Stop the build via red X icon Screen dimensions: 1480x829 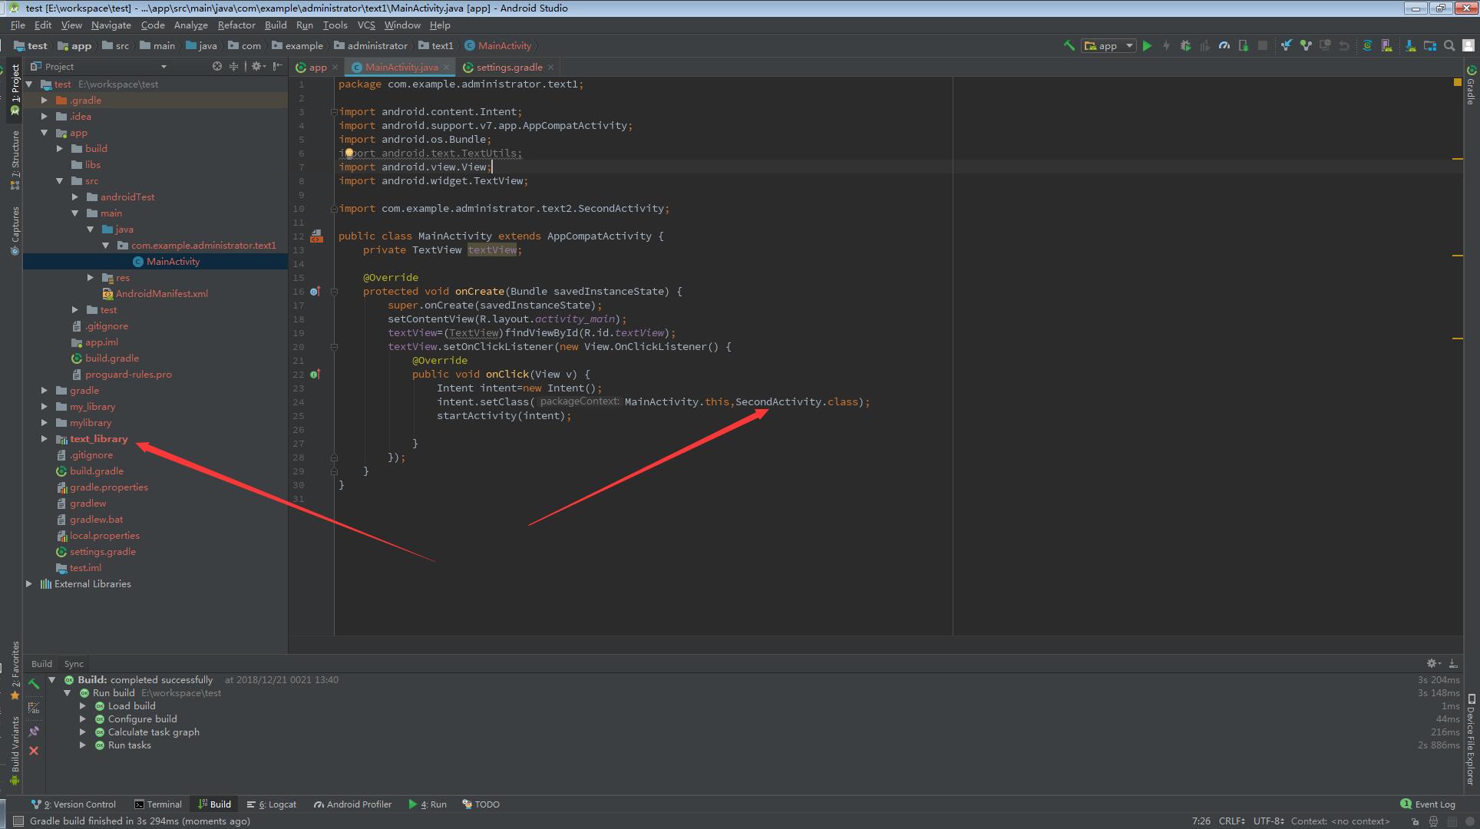tap(34, 751)
